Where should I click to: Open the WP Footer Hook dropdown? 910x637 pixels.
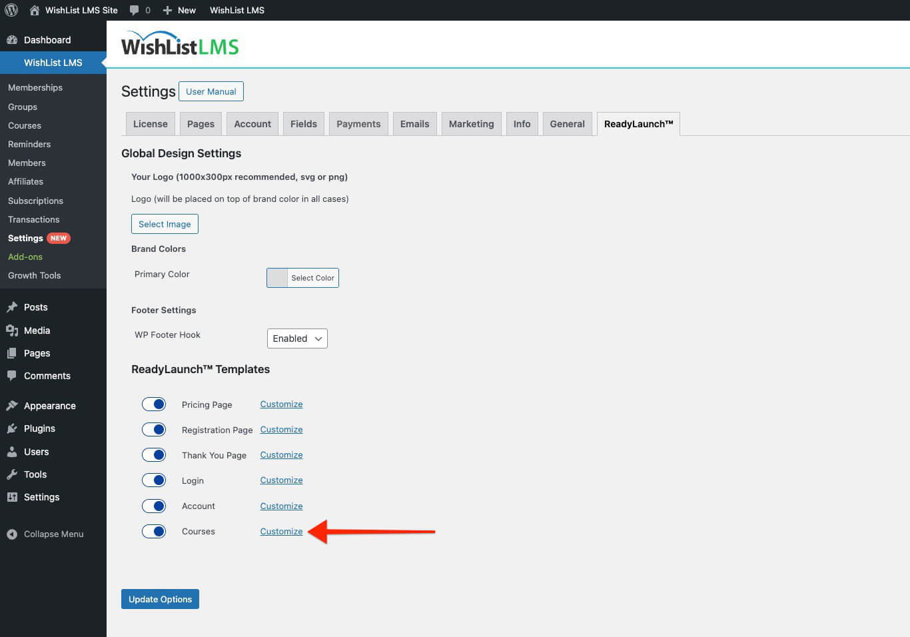[296, 338]
